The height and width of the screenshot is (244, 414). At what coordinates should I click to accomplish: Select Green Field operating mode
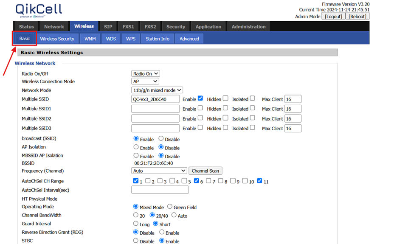pyautogui.click(x=170, y=207)
